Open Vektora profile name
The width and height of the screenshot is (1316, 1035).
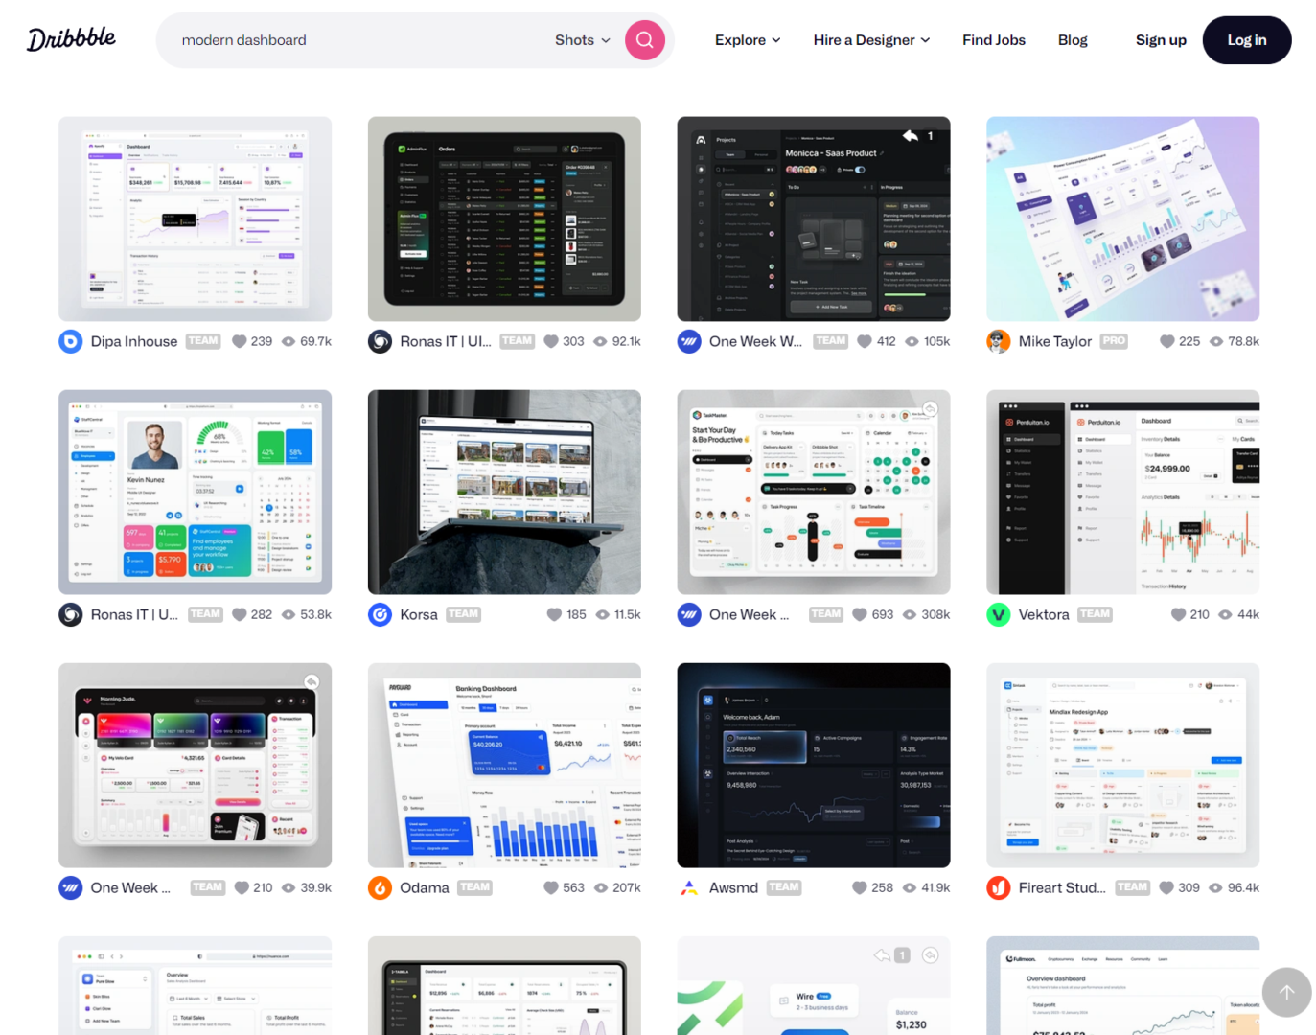pyautogui.click(x=1044, y=614)
